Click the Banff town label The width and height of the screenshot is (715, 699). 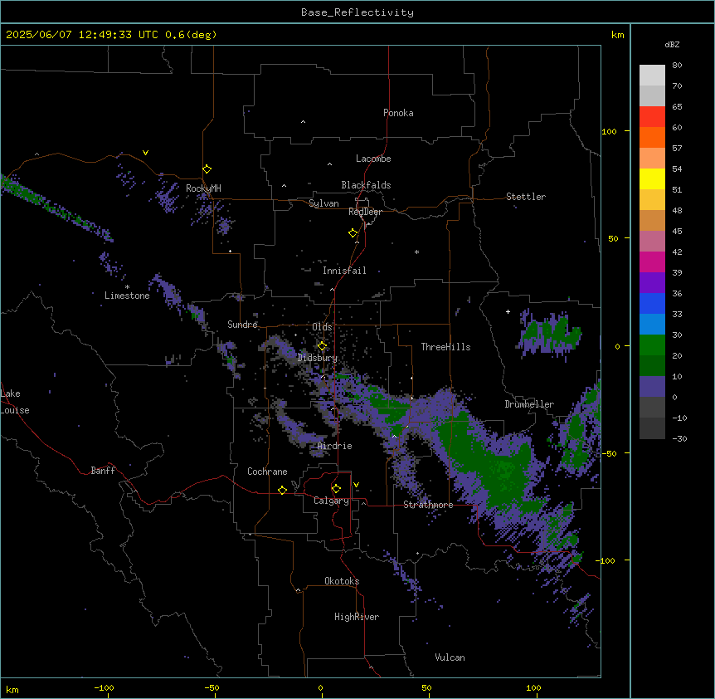(x=103, y=471)
